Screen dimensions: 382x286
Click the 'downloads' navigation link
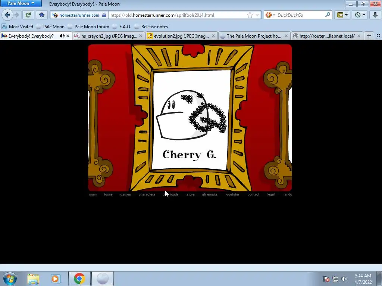click(x=170, y=194)
